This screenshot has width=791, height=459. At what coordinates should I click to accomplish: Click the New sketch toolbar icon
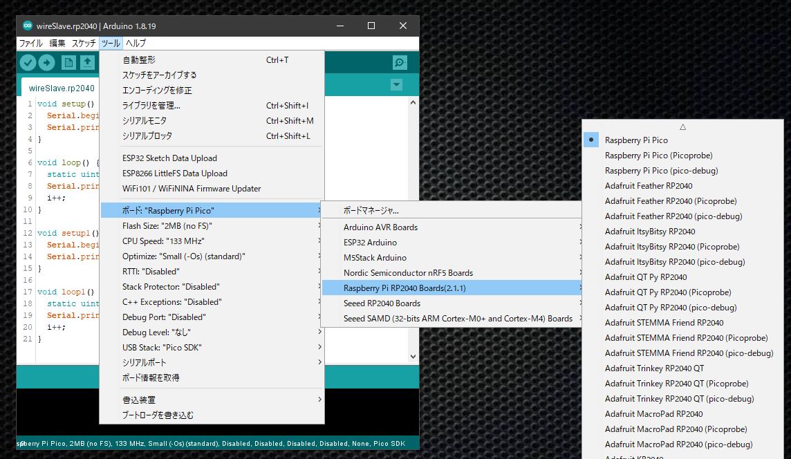pyautogui.click(x=68, y=63)
